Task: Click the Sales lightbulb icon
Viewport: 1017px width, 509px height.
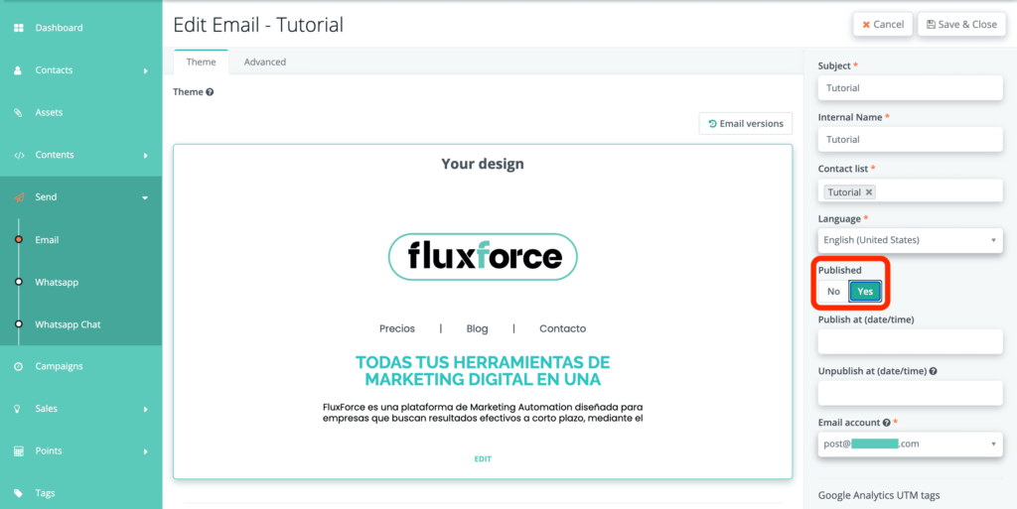Action: click(18, 409)
